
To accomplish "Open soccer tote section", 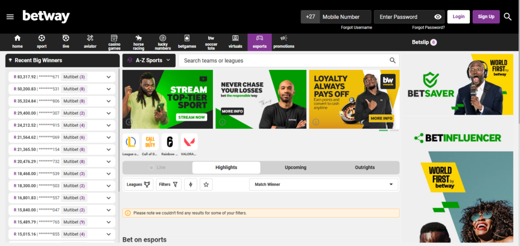I will pyautogui.click(x=211, y=42).
